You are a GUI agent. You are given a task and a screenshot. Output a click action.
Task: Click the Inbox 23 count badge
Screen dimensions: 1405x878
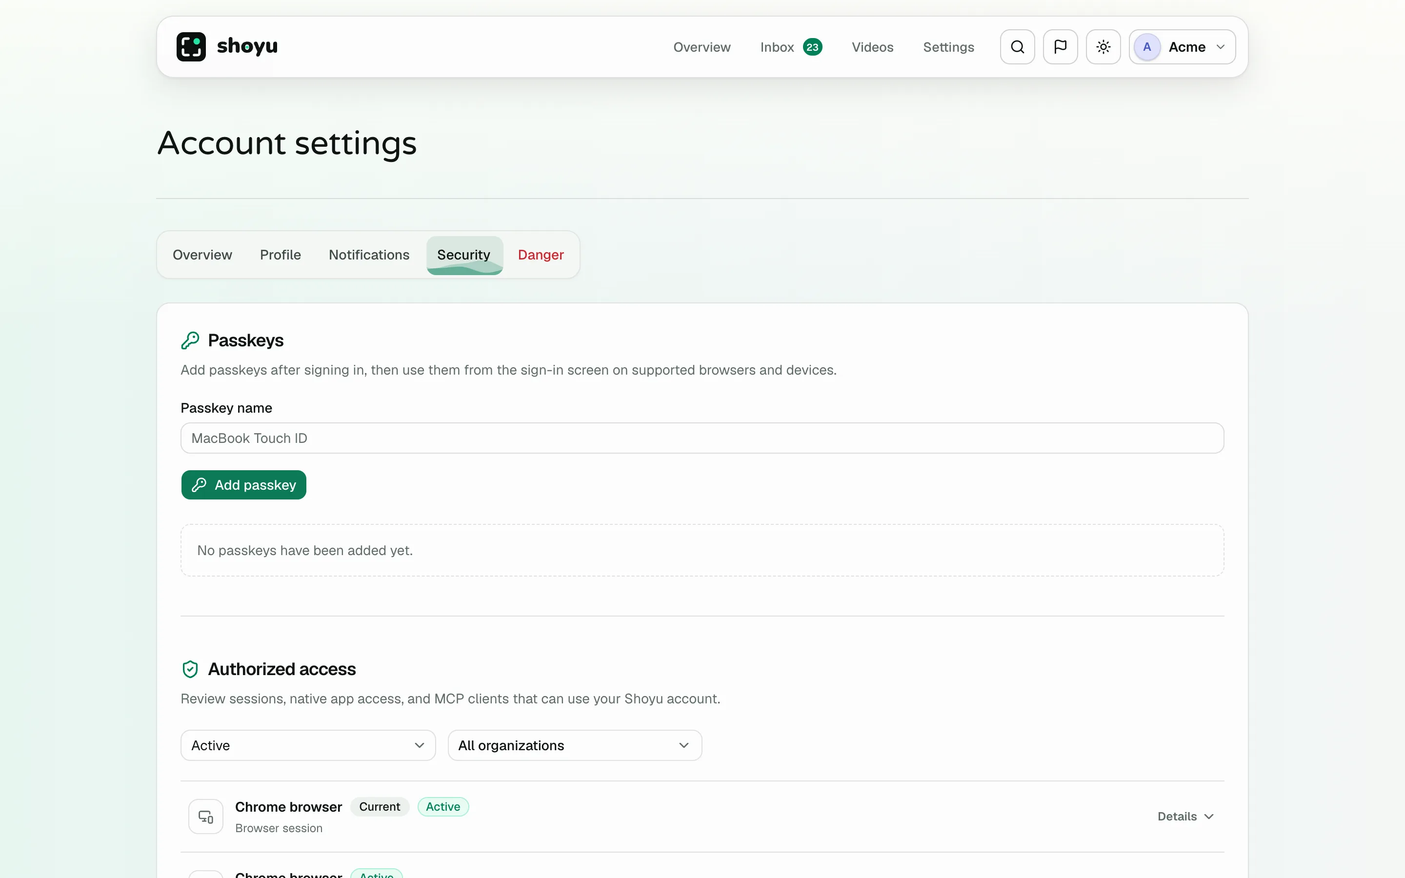click(812, 47)
